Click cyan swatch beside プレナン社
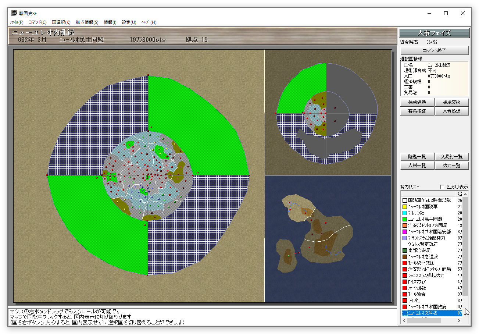The height and width of the screenshot is (334, 479). [x=405, y=213]
